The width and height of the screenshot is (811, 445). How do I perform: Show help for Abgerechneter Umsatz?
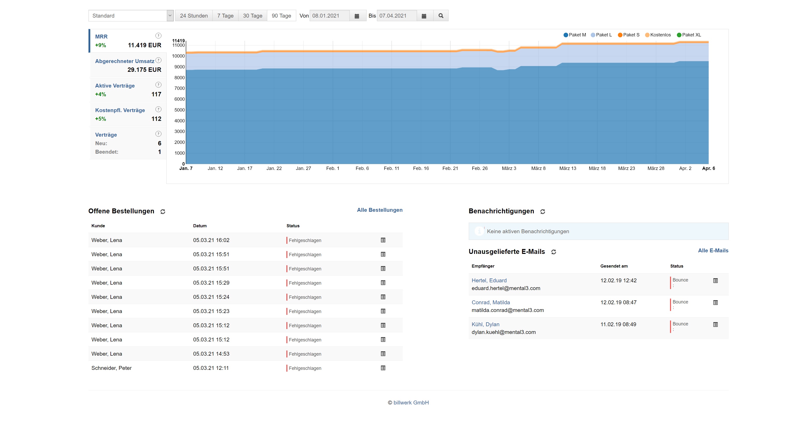click(x=158, y=60)
